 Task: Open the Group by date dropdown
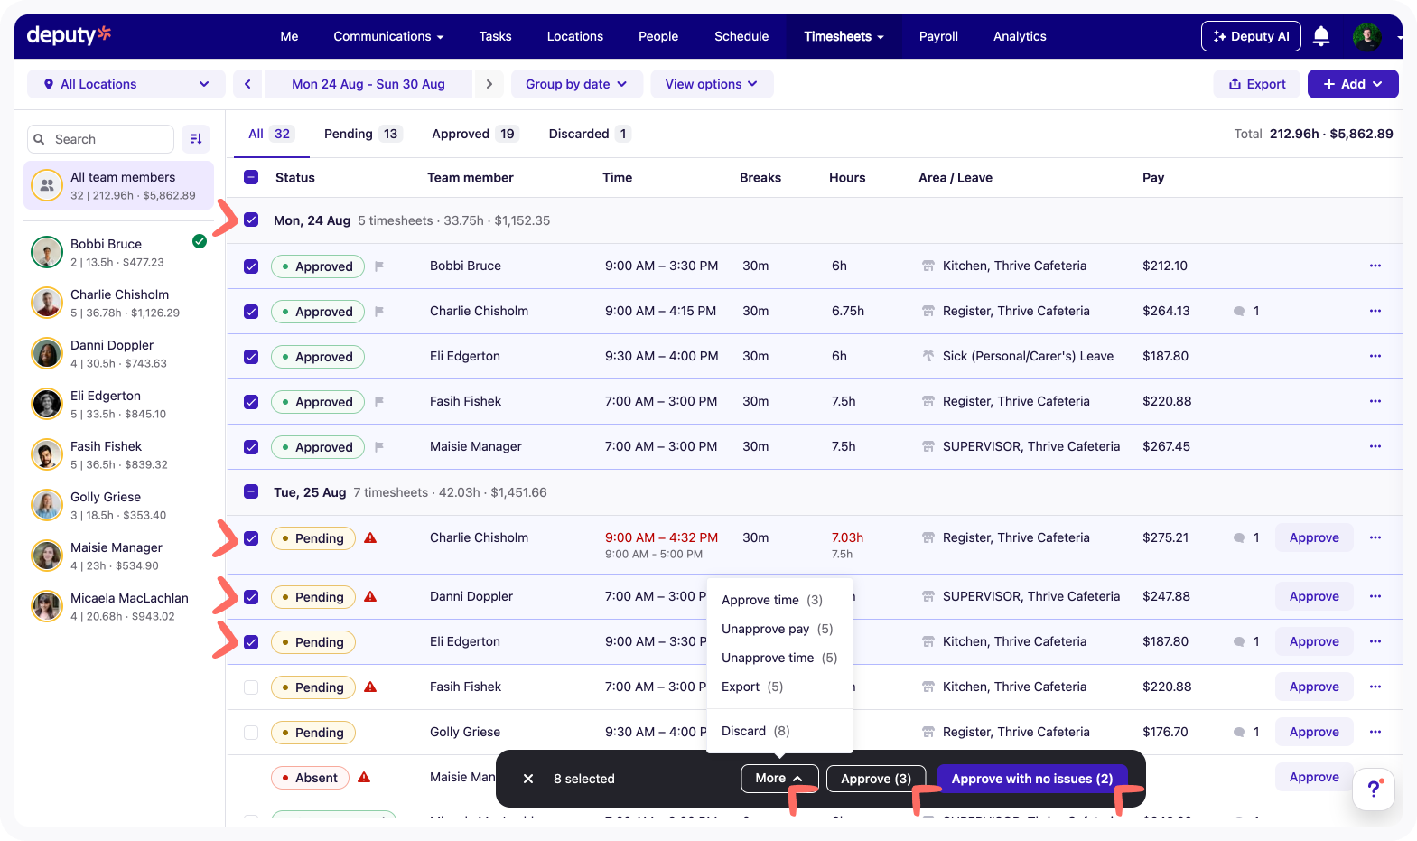[x=576, y=84]
